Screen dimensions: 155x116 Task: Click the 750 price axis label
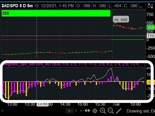coord(150,15)
